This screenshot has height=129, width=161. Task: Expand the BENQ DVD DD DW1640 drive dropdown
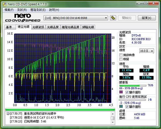pyautogui.click(x=76, y=18)
